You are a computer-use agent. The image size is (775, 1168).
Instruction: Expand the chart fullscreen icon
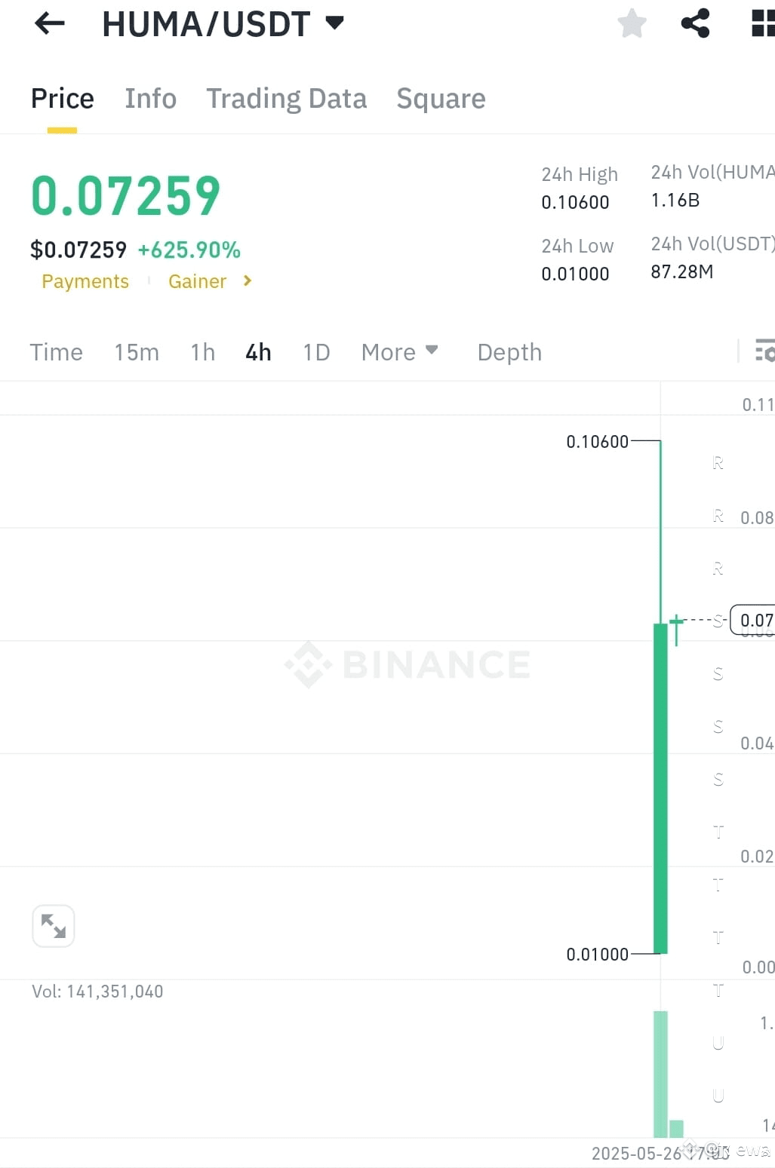54,925
